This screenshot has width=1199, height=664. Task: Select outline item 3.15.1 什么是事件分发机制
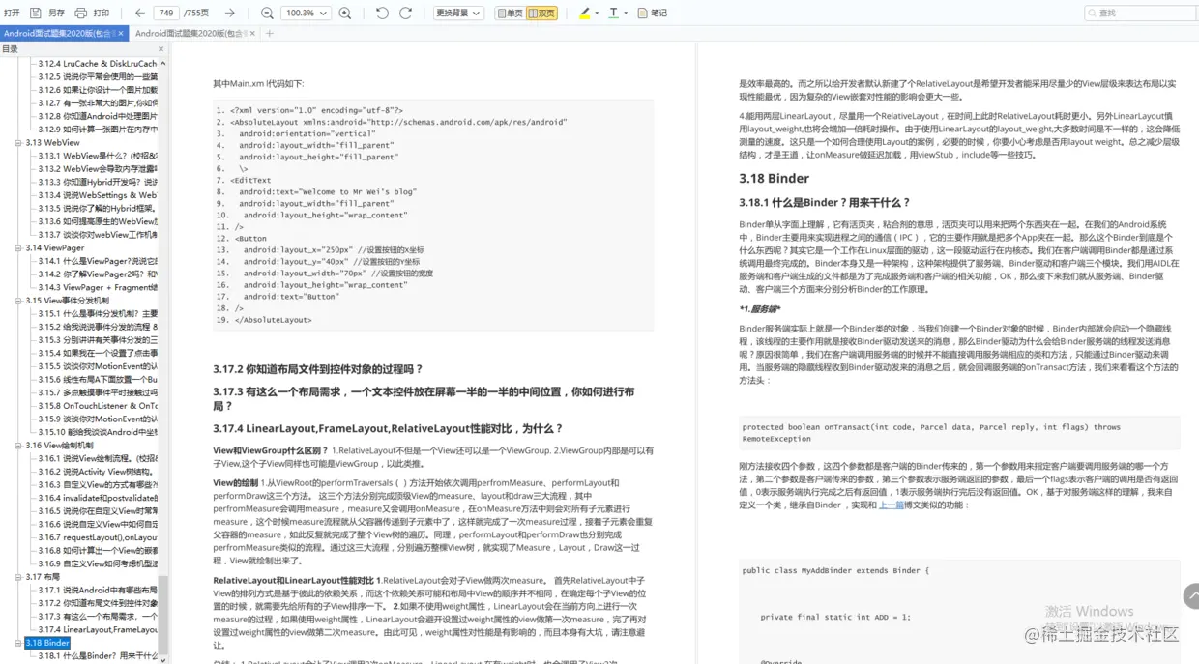[x=98, y=314]
